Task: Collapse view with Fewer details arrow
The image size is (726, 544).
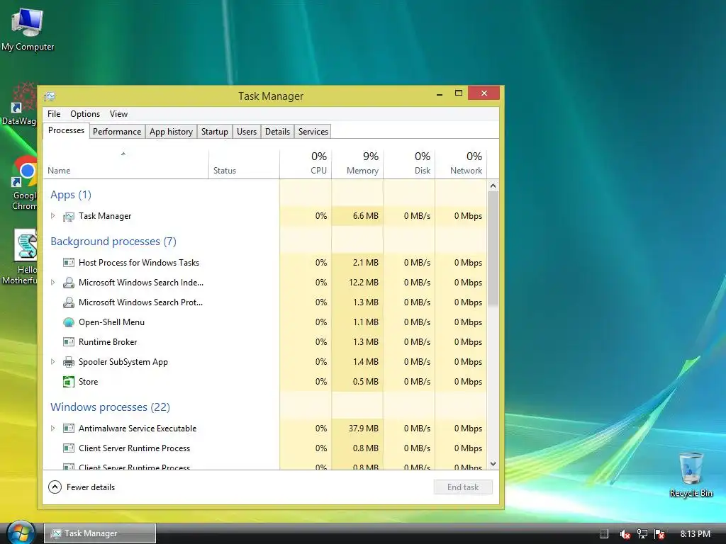Action: (x=55, y=487)
